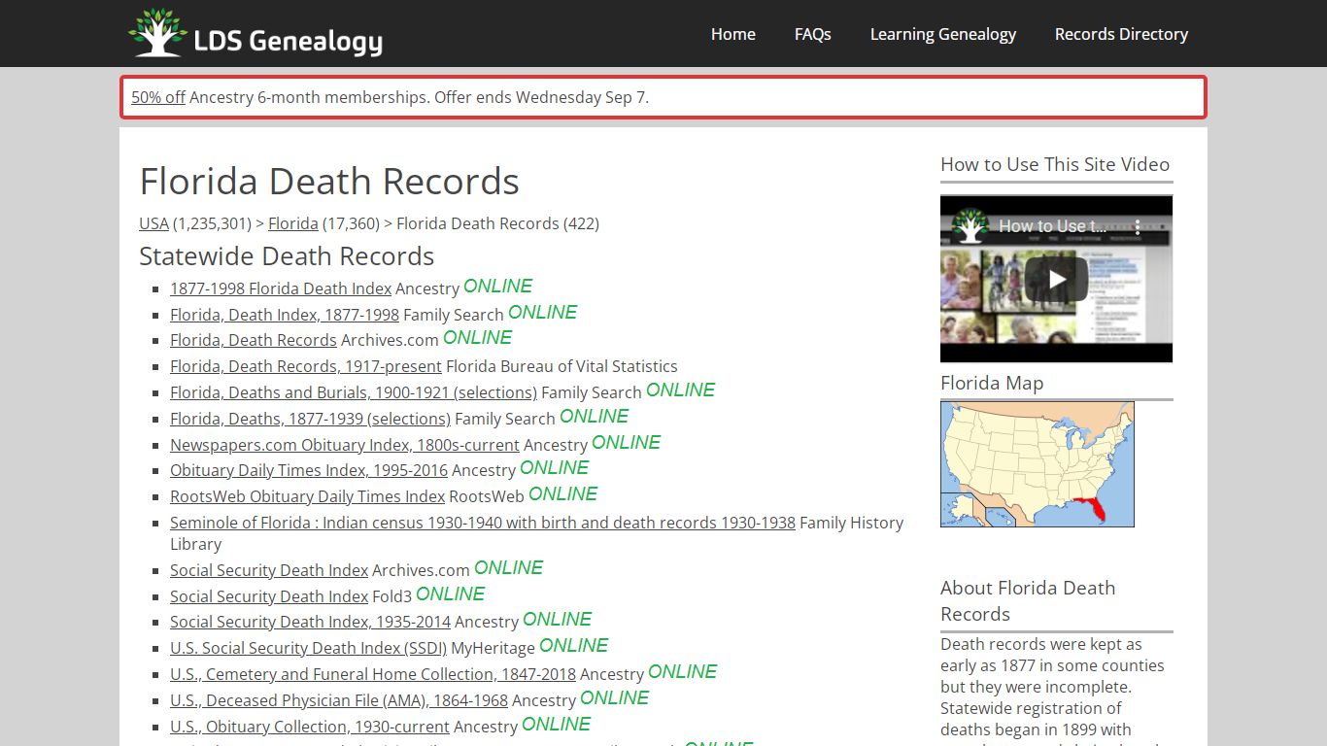Click ONLINE label beside 1877-1998 Florida Death Index
Image resolution: width=1327 pixels, height=746 pixels.
(x=498, y=287)
